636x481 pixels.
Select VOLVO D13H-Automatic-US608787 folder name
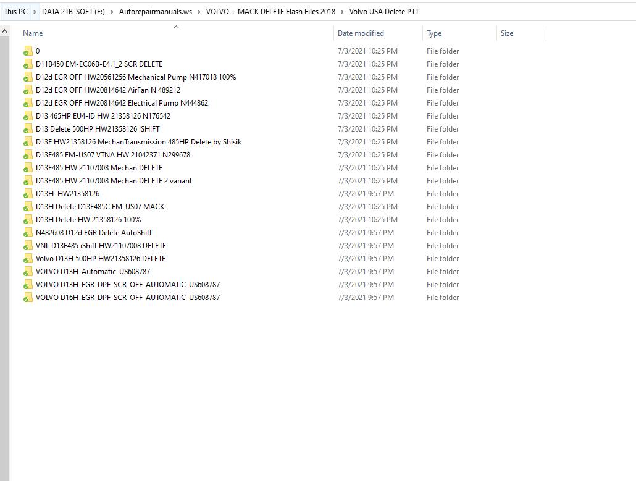click(x=93, y=272)
